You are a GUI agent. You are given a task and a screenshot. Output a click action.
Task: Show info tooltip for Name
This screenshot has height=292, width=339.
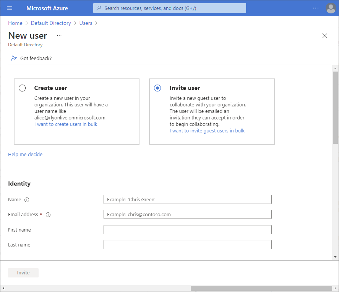27,200
